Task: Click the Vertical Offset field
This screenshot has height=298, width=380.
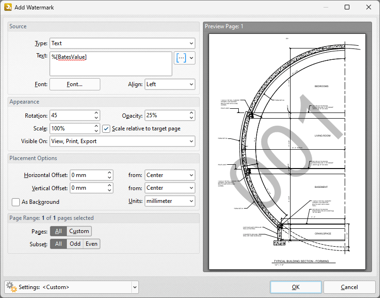Action: 89,188
